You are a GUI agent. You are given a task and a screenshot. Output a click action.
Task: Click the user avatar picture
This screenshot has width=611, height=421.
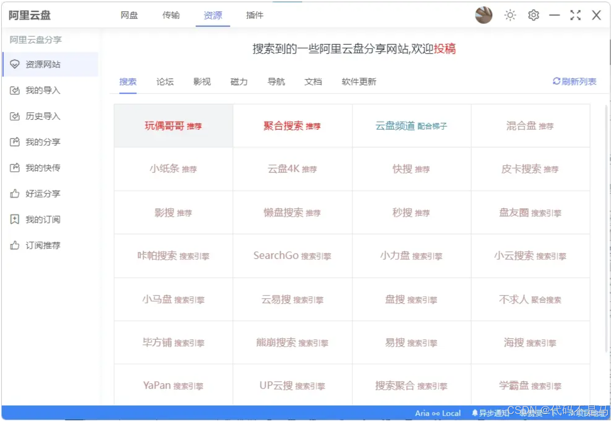(x=484, y=15)
